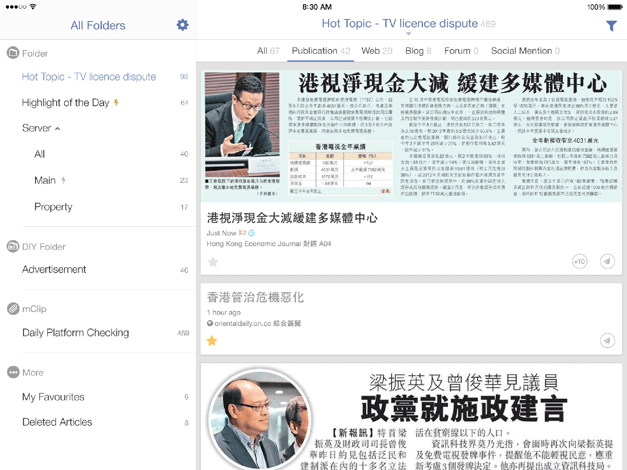This screenshot has height=470, width=627.
Task: Switch to the Blog tab
Action: tap(418, 51)
